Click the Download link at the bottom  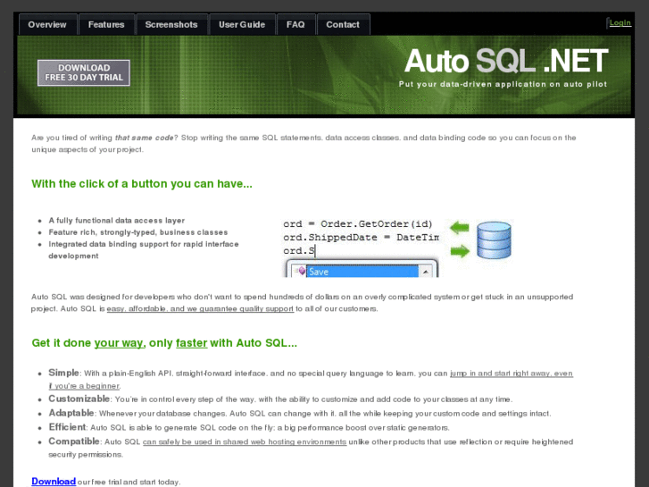tap(54, 482)
